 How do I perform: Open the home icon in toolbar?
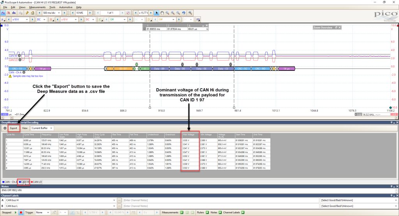tap(32, 13)
